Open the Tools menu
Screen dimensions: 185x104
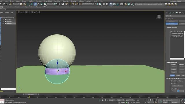pyautogui.click(x=6, y=1)
